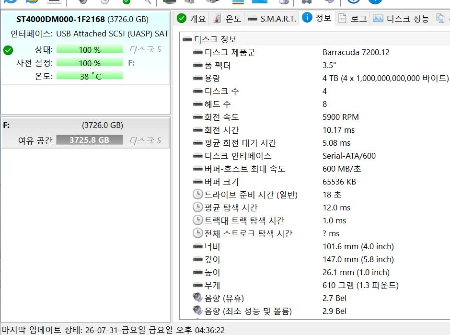Select the ST4000DM000-1F2168 disk entry

[85, 48]
